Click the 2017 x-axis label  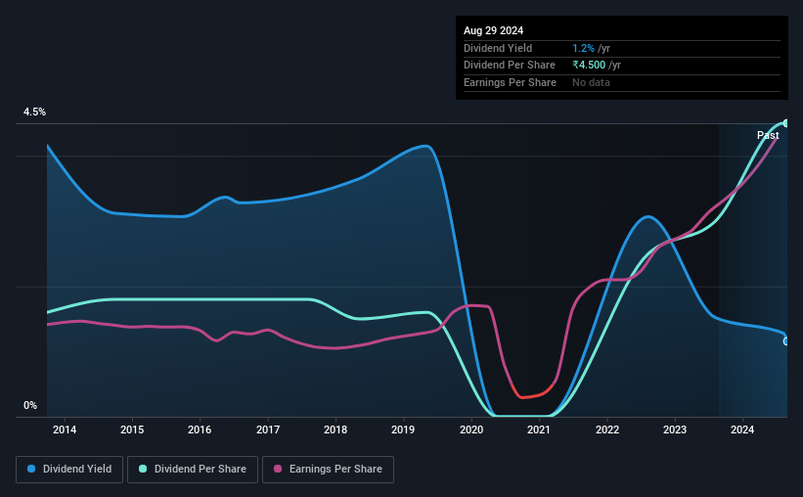(x=268, y=429)
